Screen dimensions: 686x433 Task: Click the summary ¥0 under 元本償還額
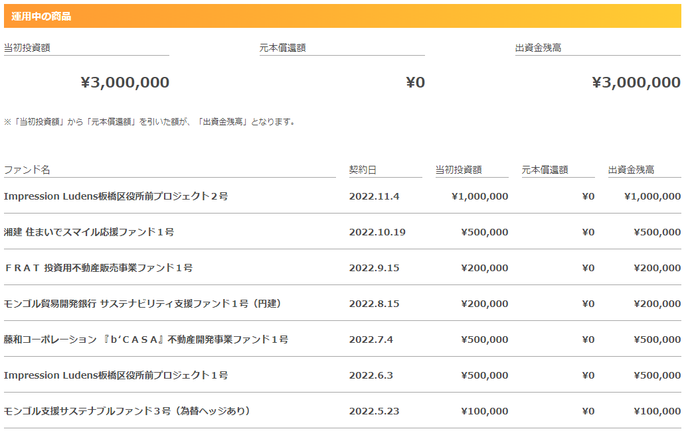[x=415, y=82]
